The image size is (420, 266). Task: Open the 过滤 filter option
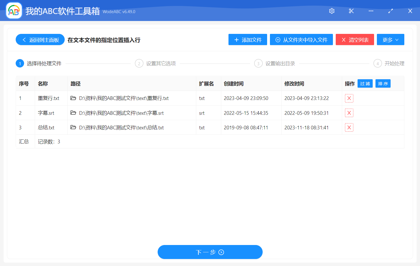tap(365, 83)
